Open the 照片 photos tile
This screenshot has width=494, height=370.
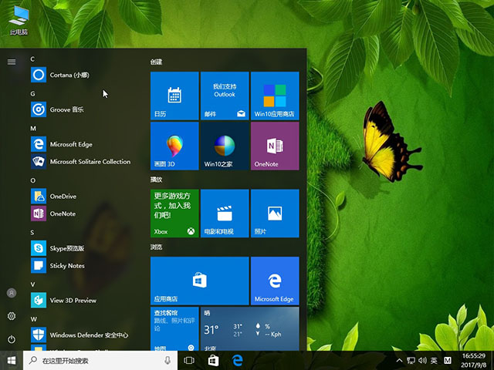(x=275, y=214)
